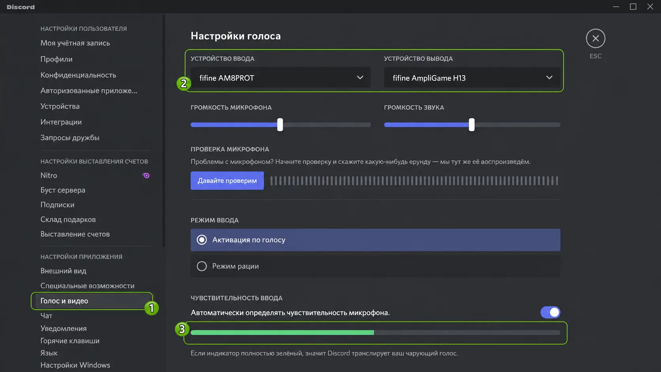Screen dimensions: 661x372
Task: Open 'Выставление счетов' section
Action: click(75, 234)
